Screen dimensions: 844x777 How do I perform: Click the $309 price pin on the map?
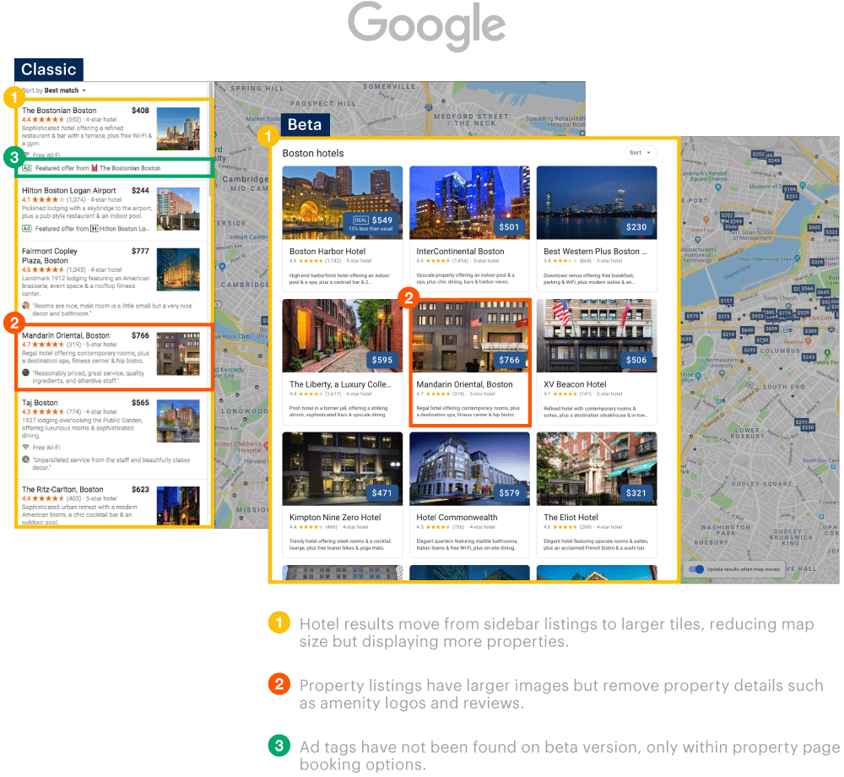coord(810,331)
